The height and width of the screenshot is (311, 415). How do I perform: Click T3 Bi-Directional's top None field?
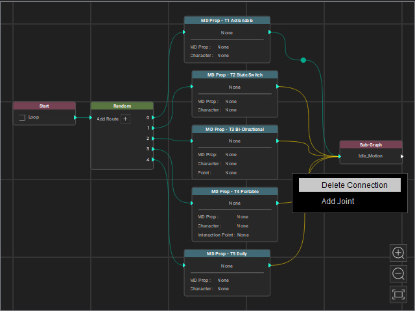[x=235, y=141]
